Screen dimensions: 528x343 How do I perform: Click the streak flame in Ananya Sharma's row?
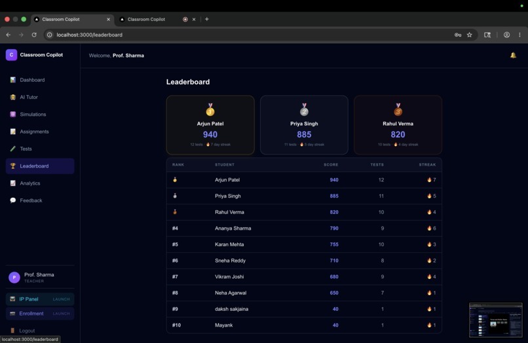[x=429, y=228]
